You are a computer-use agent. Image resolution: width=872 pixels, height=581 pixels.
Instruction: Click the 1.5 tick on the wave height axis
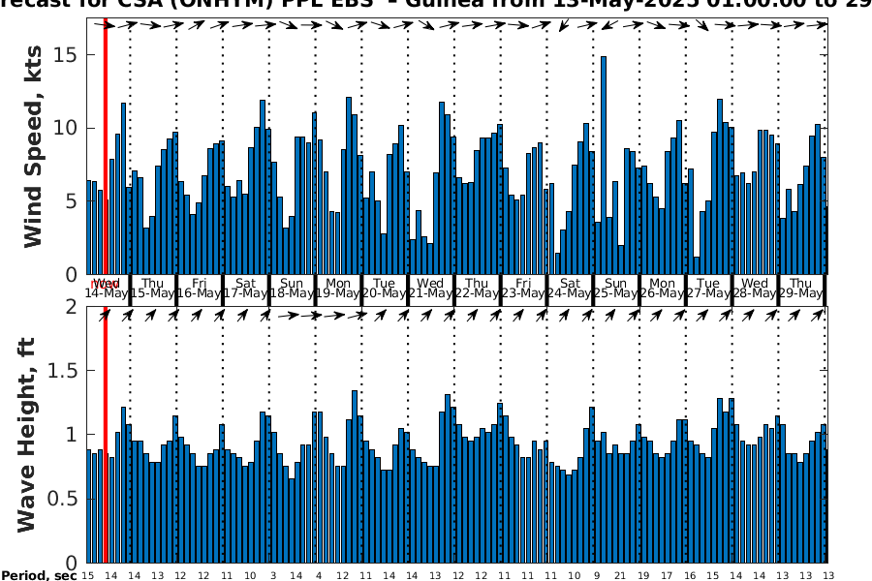point(62,370)
